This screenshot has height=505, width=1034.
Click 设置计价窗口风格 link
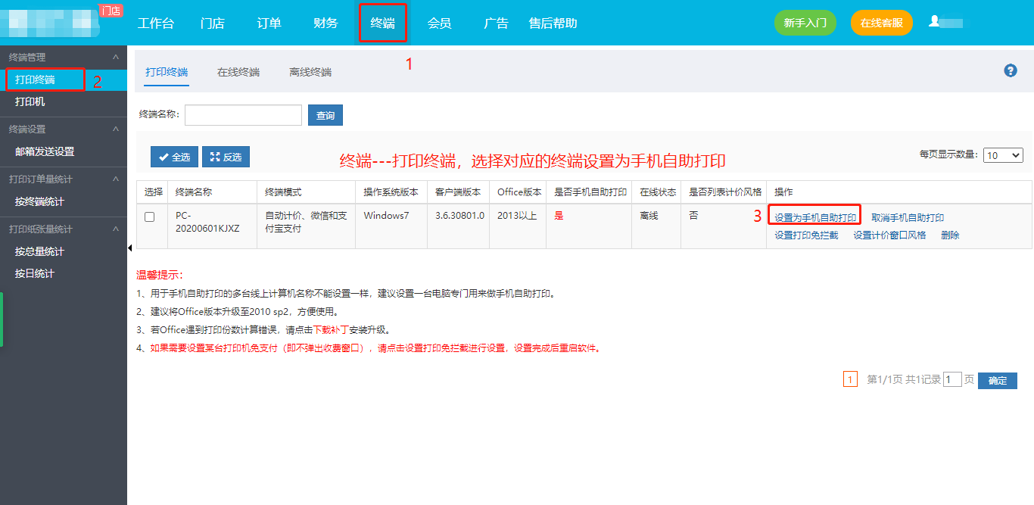[889, 235]
